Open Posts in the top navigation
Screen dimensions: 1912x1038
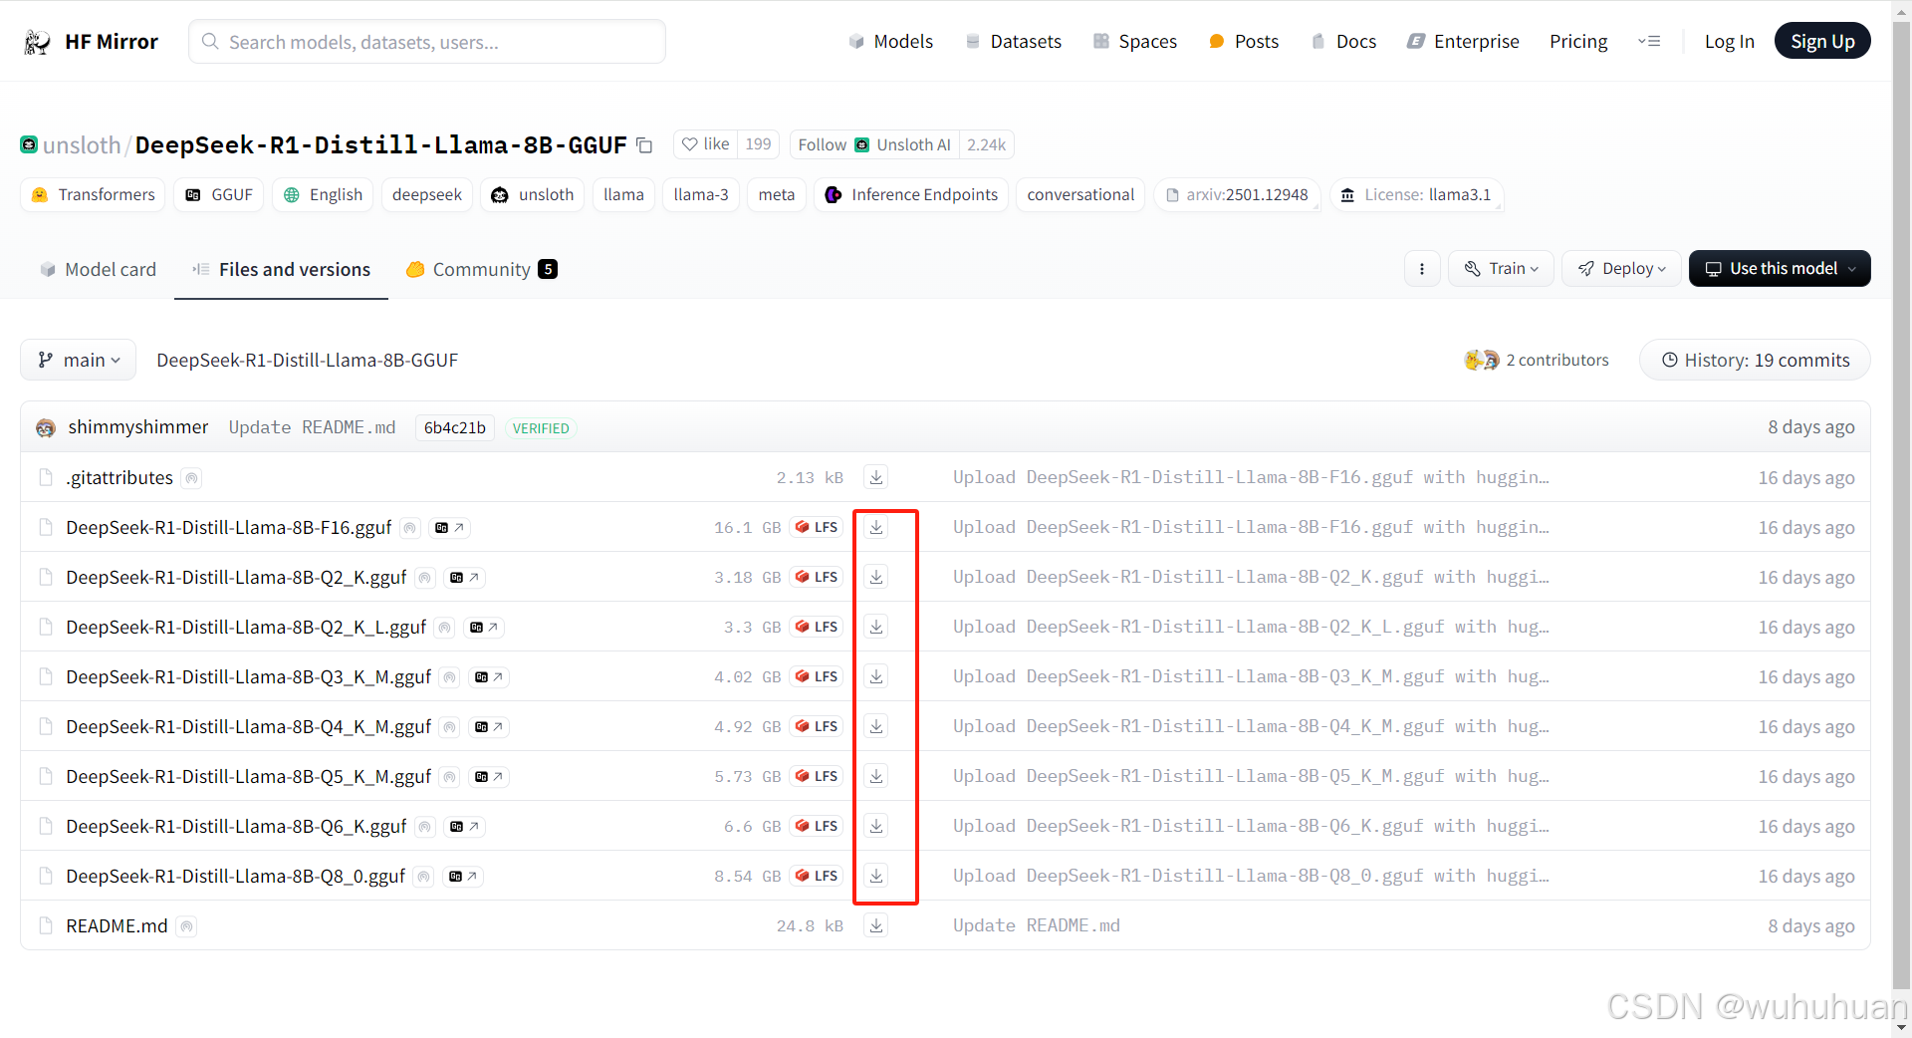(1243, 41)
